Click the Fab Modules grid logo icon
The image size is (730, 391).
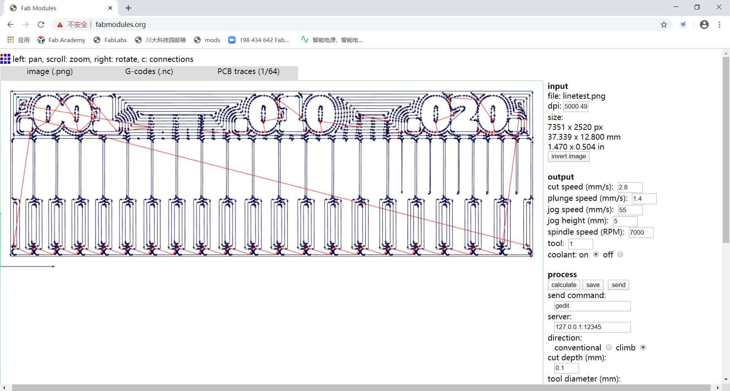[x=5, y=59]
